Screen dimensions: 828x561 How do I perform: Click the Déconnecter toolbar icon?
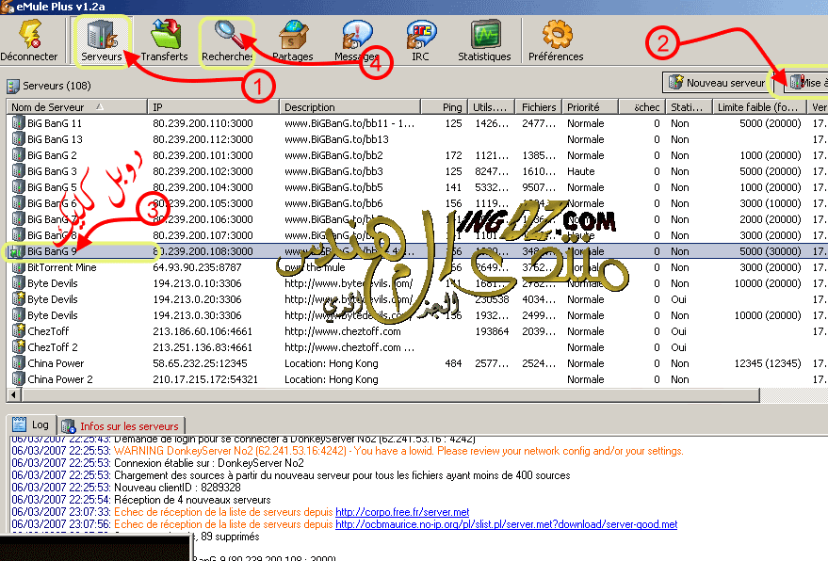click(28, 40)
